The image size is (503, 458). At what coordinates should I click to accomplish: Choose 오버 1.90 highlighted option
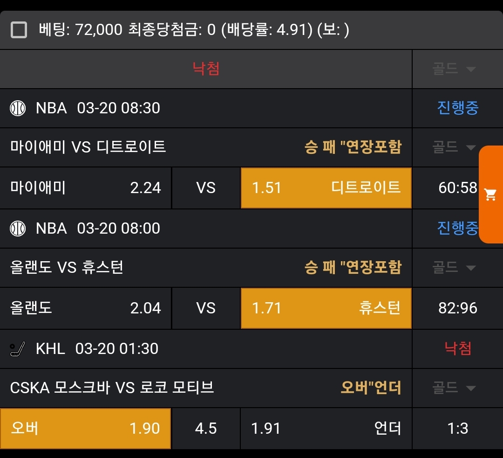(86, 429)
